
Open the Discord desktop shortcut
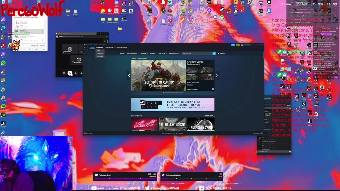(x=215, y=17)
